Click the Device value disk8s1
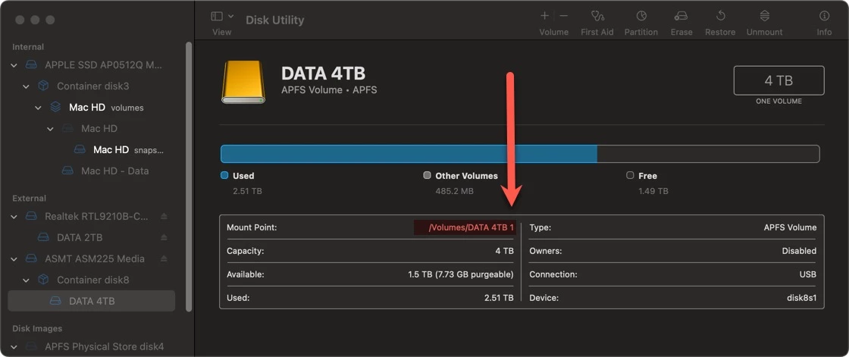Viewport: 849px width, 357px height. [801, 298]
